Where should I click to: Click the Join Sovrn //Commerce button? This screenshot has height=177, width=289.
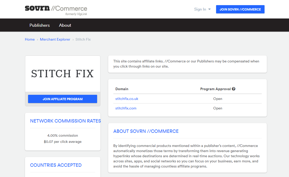click(x=240, y=9)
